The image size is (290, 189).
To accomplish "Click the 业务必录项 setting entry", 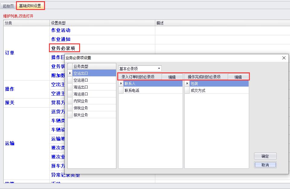I will click(65, 48).
